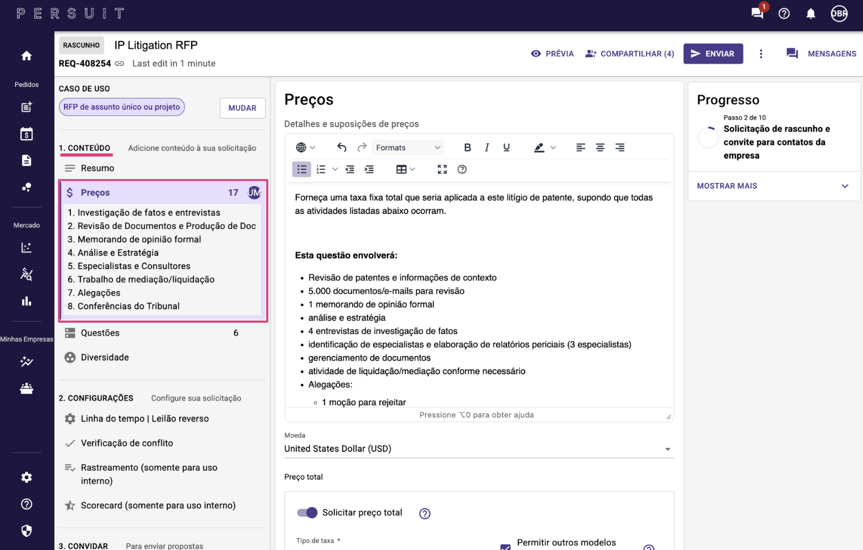Open the Moeda currency dropdown
The width and height of the screenshot is (863, 550).
479,449
